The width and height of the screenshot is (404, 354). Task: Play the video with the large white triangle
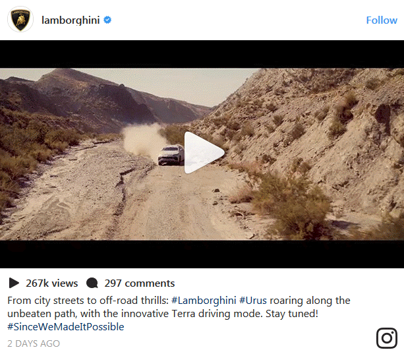pyautogui.click(x=204, y=152)
